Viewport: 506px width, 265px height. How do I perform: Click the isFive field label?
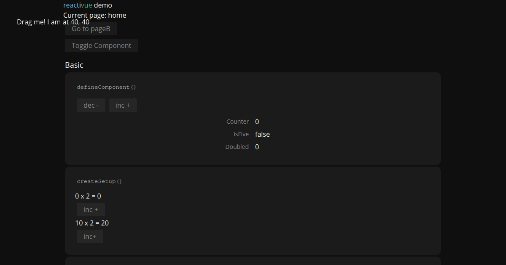tap(241, 134)
